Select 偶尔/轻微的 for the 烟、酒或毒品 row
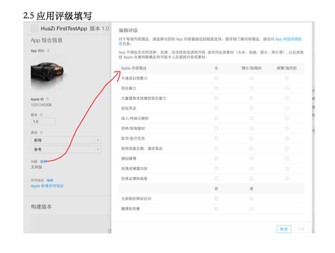This screenshot has height=253, width=335. click(x=251, y=149)
